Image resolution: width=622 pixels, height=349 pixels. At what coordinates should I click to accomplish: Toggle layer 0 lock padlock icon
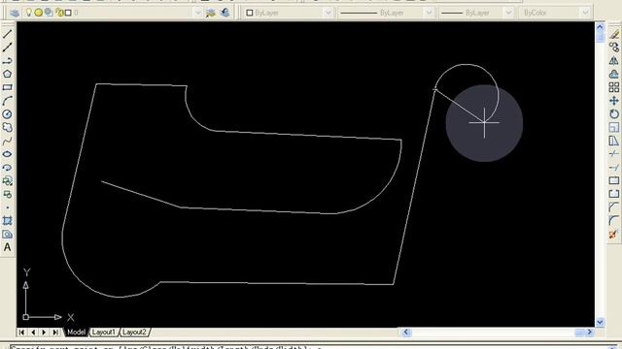[x=59, y=13]
